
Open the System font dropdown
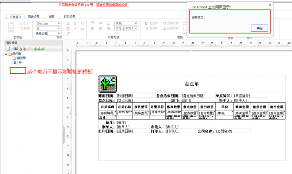pyautogui.click(x=49, y=23)
